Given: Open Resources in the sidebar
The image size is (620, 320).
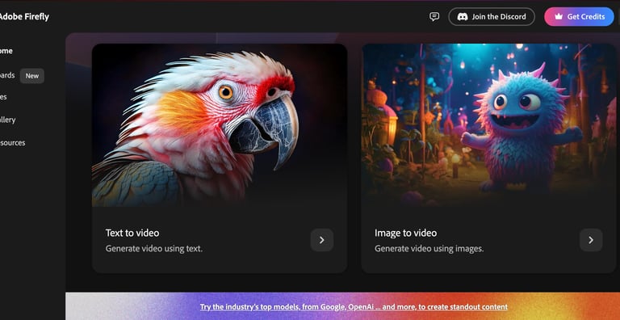Looking at the screenshot, I should click(13, 142).
